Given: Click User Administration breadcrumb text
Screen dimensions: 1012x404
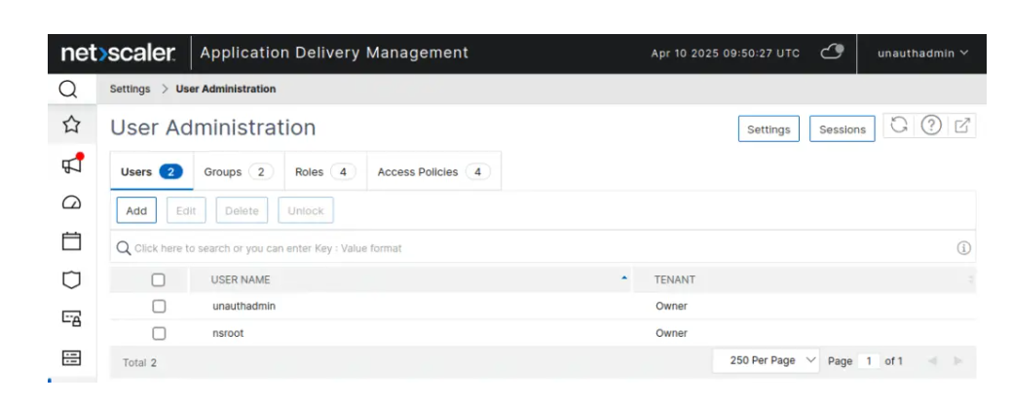Looking at the screenshot, I should [x=226, y=89].
